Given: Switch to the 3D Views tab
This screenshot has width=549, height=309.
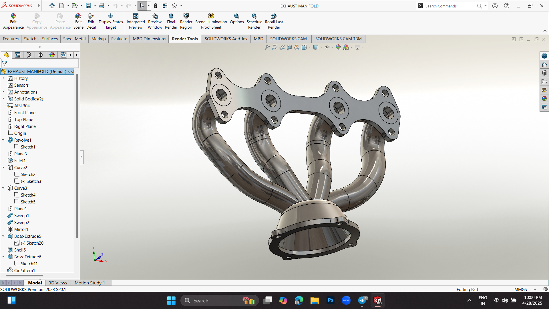Looking at the screenshot, I should pyautogui.click(x=58, y=283).
